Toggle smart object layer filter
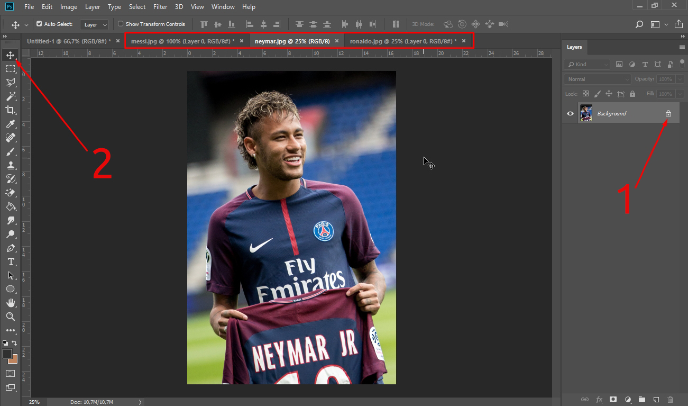Screen dimensions: 688x406 (670, 64)
